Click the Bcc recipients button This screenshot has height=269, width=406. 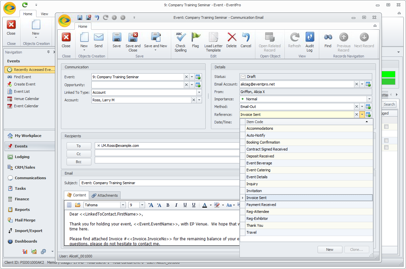click(78, 162)
